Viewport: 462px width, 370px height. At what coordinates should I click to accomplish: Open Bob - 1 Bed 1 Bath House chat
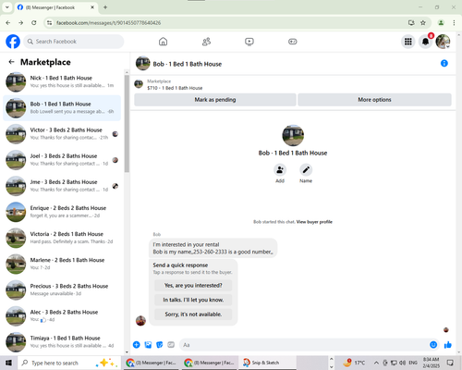(x=62, y=108)
